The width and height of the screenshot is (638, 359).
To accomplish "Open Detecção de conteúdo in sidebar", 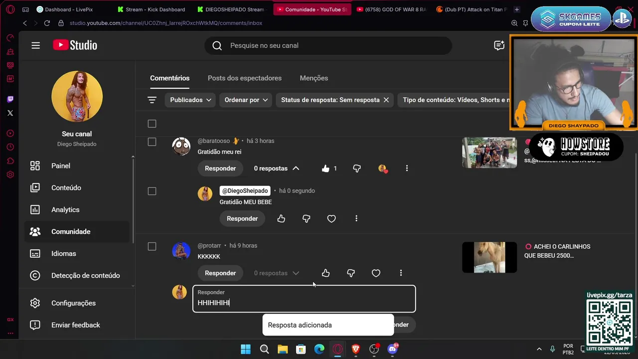I will (x=77, y=275).
